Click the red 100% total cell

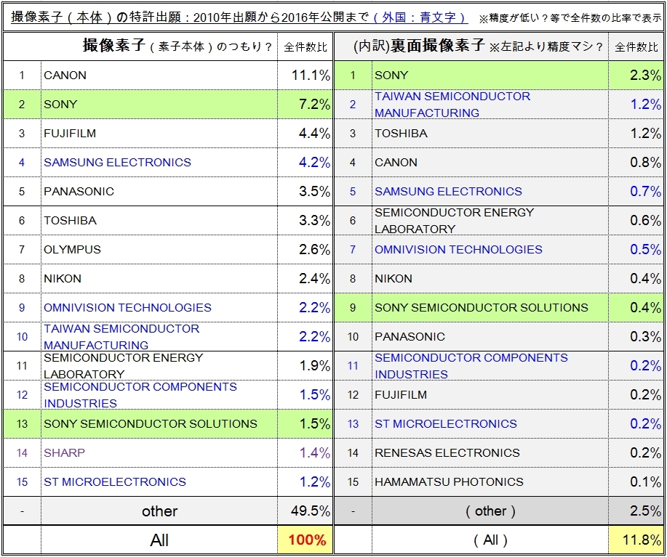[305, 540]
